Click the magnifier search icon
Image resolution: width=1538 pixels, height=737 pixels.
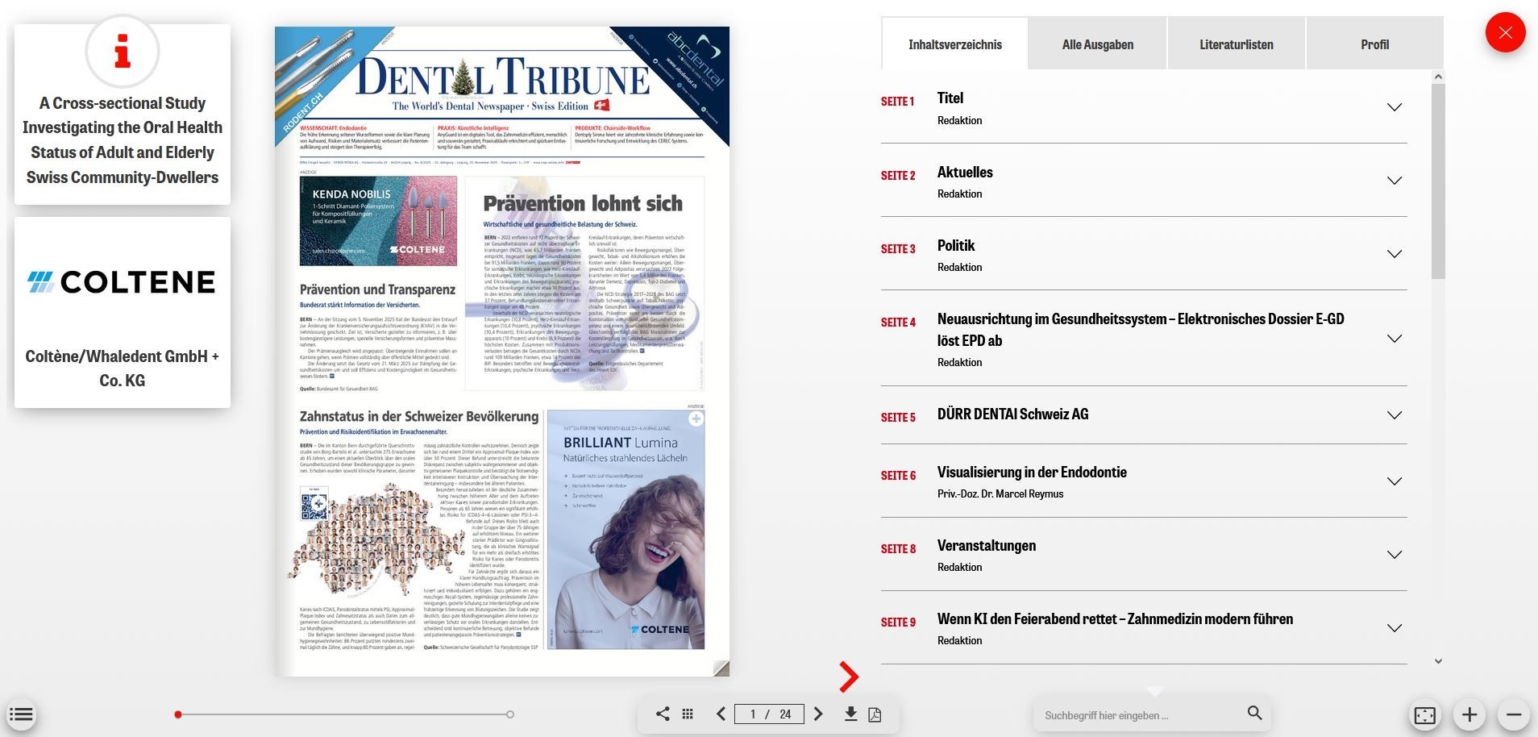[1254, 713]
